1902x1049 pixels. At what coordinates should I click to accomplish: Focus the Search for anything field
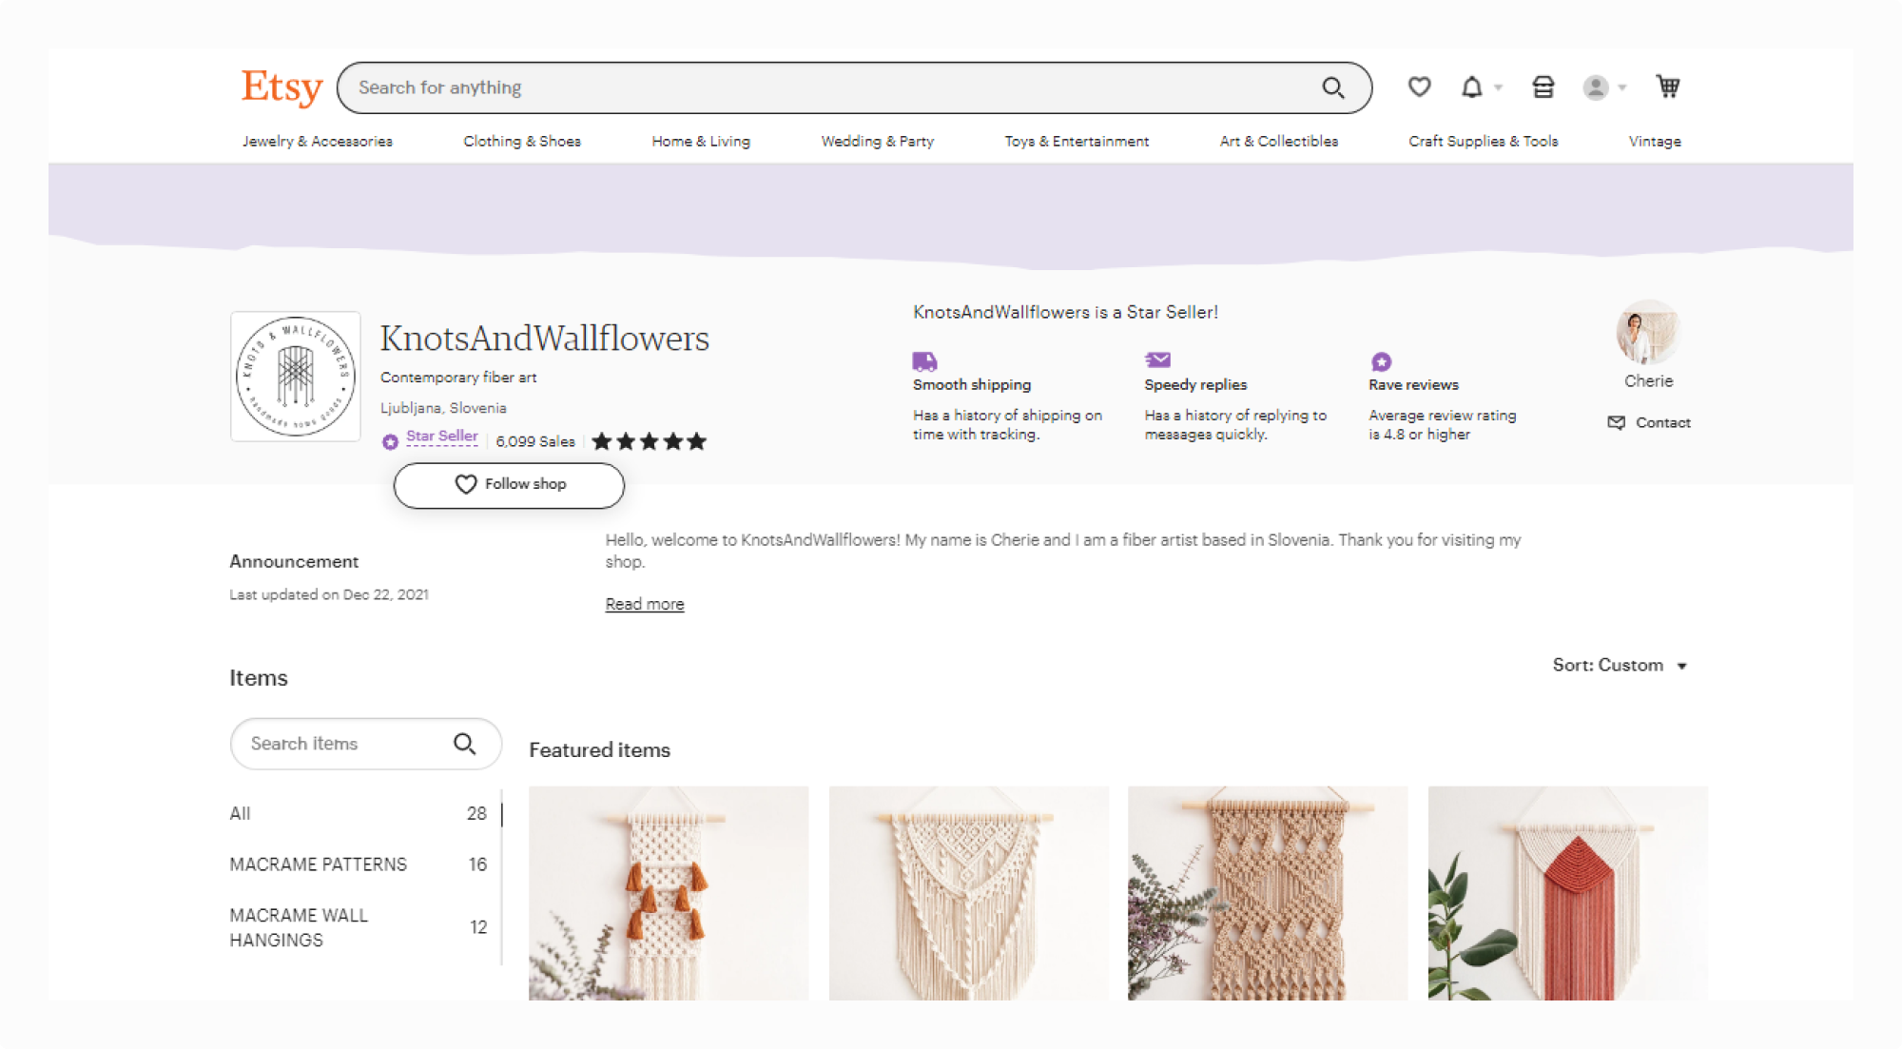853,87
